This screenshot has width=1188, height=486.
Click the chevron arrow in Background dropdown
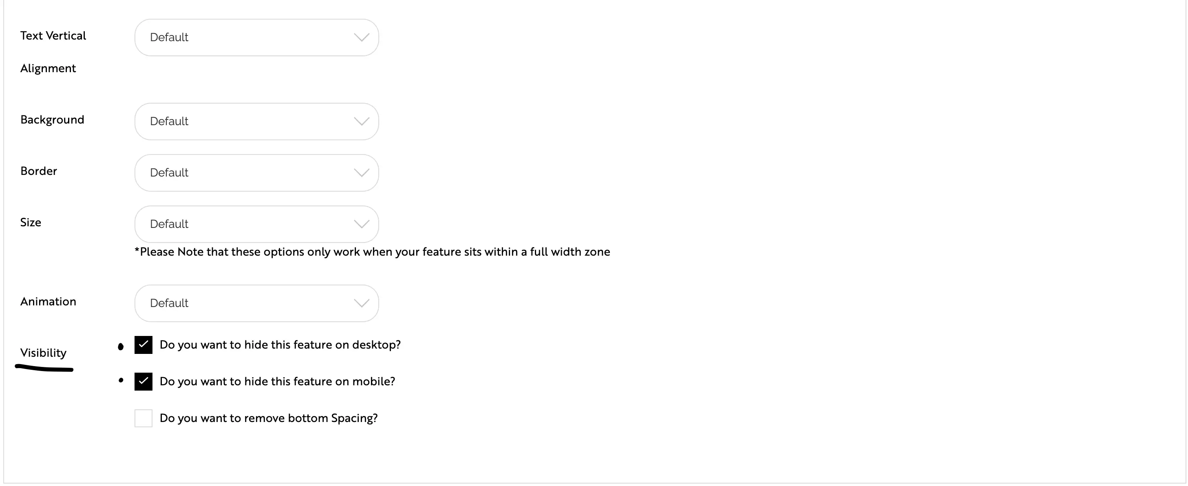coord(361,121)
